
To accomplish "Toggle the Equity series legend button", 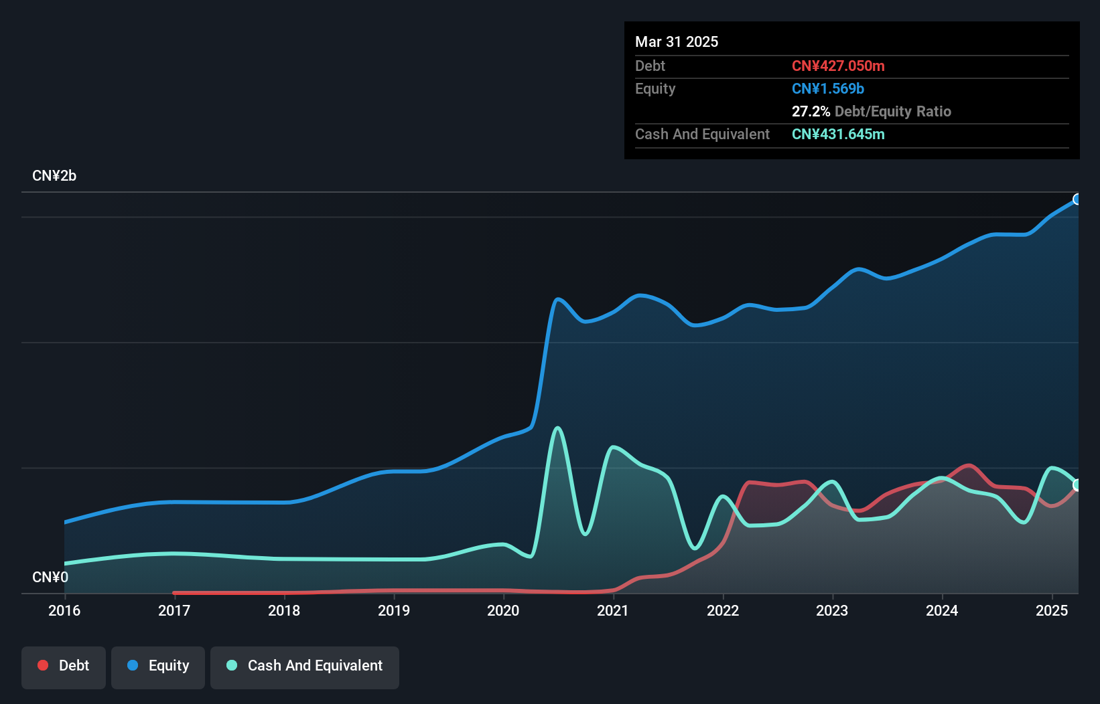I will (158, 667).
